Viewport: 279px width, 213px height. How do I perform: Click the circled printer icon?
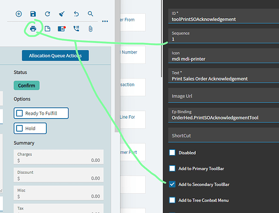[x=33, y=29]
